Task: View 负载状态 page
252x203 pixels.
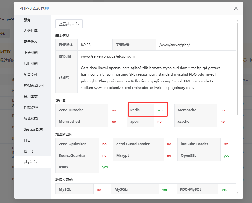Action: [30, 118]
